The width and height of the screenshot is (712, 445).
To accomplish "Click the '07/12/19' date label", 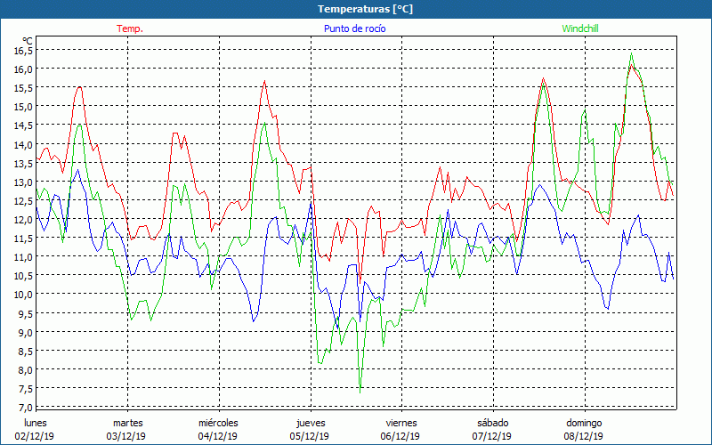I will [x=492, y=436].
